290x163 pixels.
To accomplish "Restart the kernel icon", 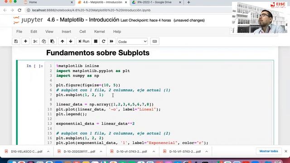I will (x=104, y=41).
